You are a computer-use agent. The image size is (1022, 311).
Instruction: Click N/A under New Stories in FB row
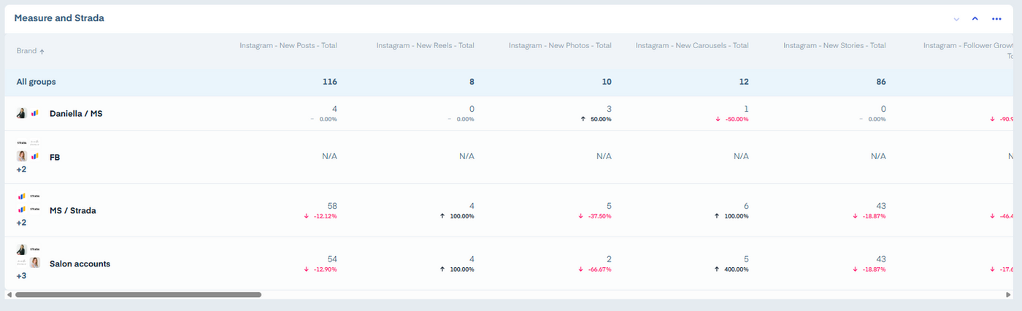click(x=878, y=156)
